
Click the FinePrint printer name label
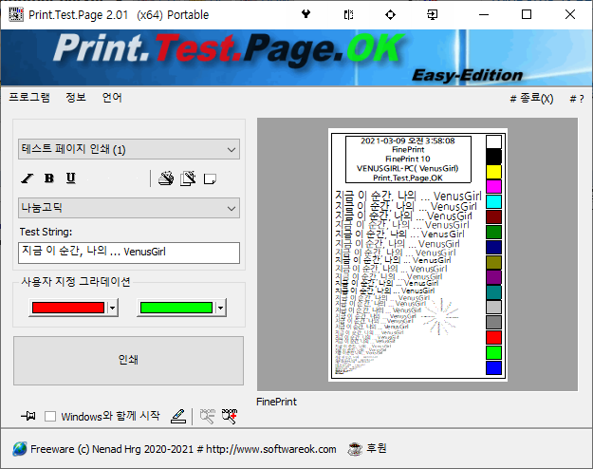point(276,402)
